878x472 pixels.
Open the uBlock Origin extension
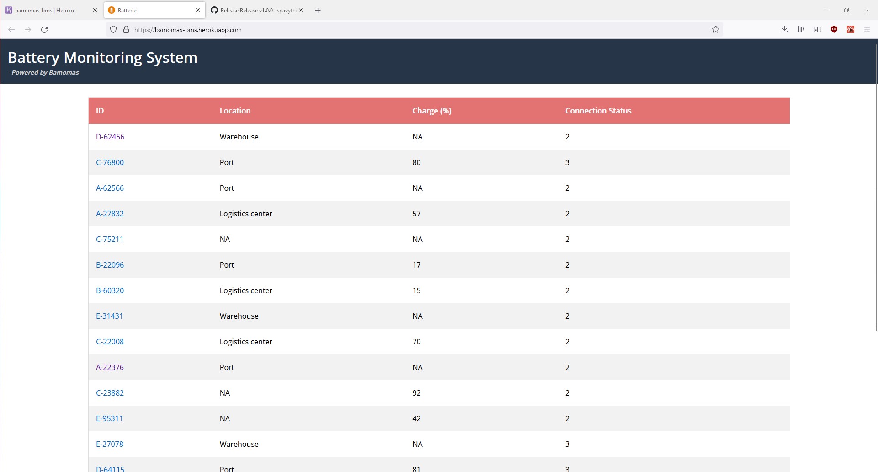(834, 29)
